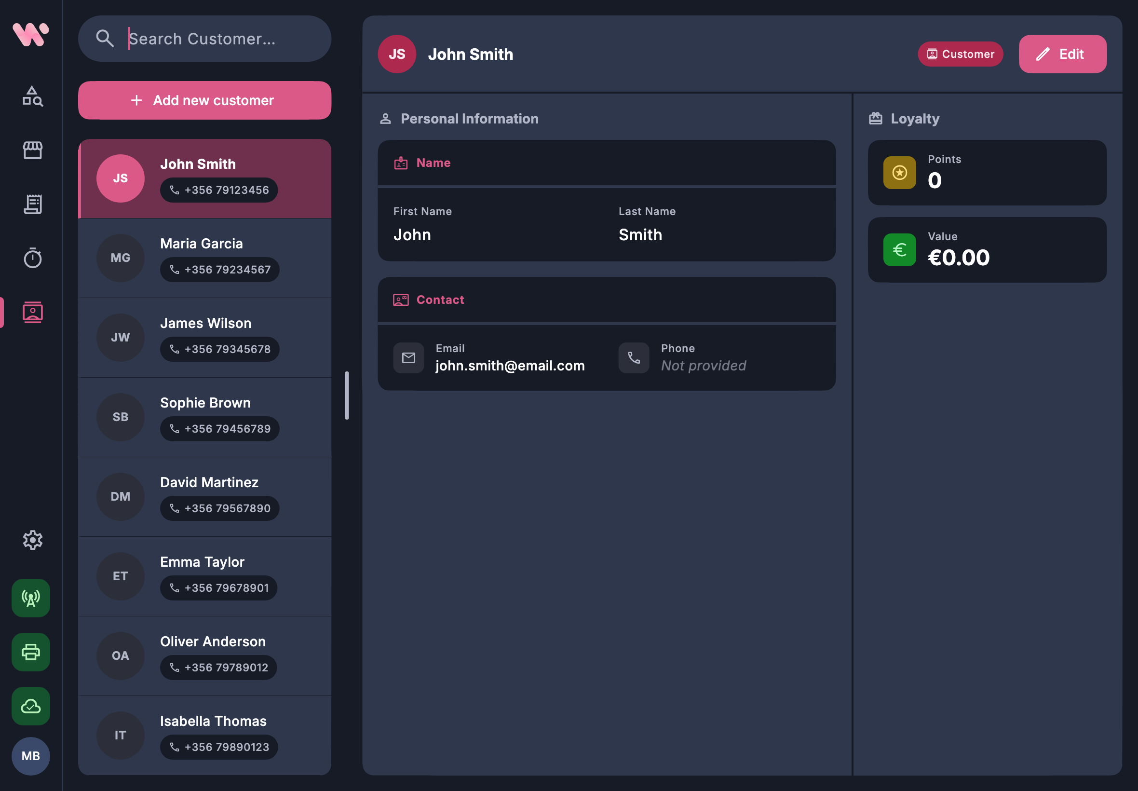The image size is (1138, 791).
Task: View receipts via sidebar receipt icon
Action: pyautogui.click(x=32, y=204)
